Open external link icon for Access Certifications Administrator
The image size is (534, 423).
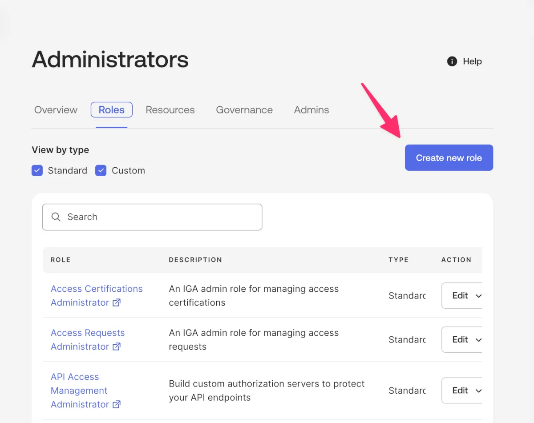[117, 303]
